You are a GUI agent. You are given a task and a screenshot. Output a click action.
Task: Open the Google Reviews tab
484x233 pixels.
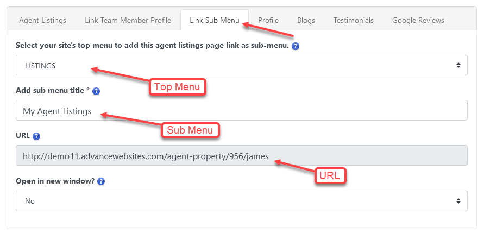[418, 20]
